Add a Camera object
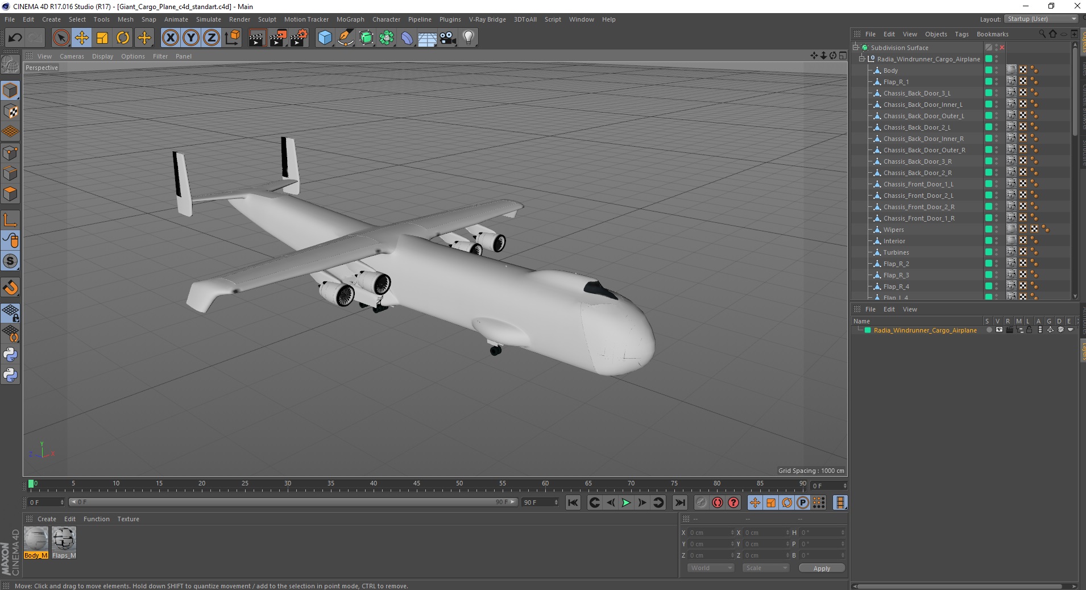 pyautogui.click(x=448, y=38)
